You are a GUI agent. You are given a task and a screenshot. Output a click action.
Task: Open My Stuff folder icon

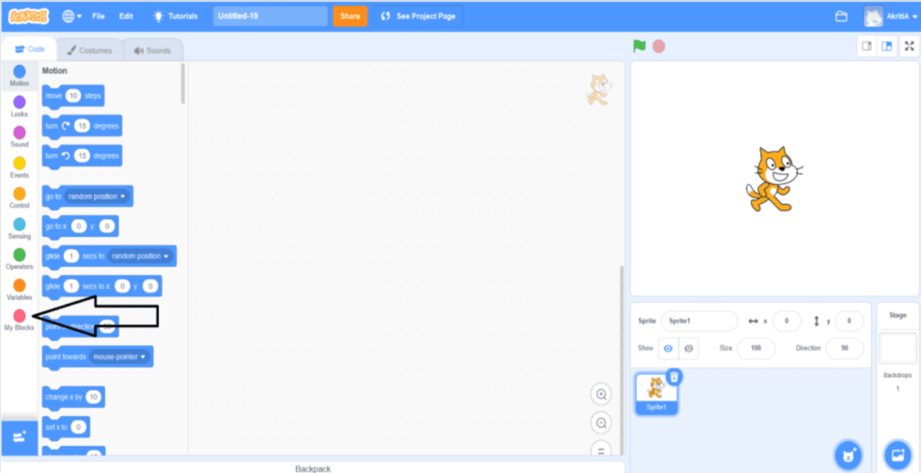pos(841,16)
